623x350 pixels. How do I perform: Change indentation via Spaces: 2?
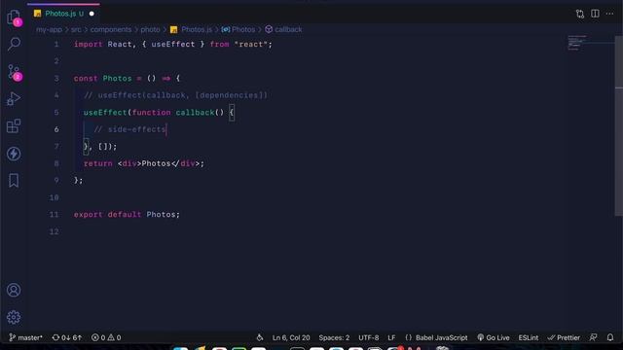[x=334, y=337]
